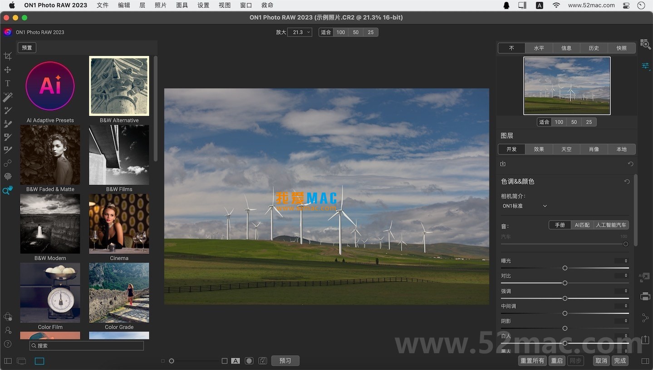Click the 对比 contrast slider handle
This screenshot has height=370, width=653.
click(565, 283)
